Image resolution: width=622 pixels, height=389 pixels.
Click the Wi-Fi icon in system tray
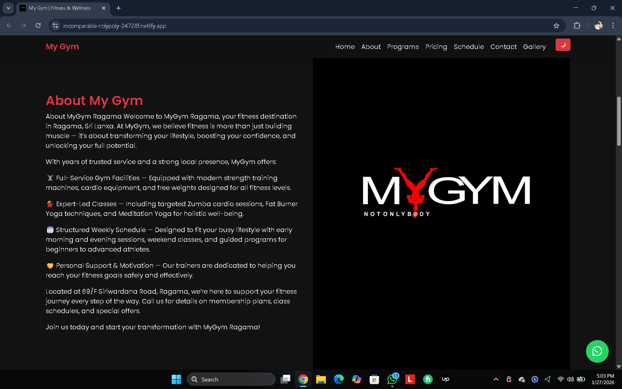pyautogui.click(x=560, y=379)
